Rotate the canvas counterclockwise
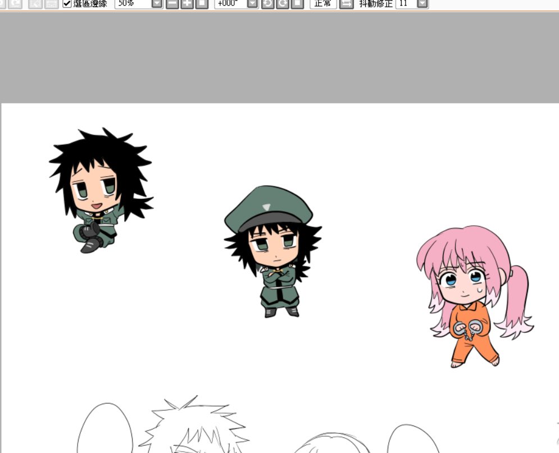The width and height of the screenshot is (559, 453). [x=268, y=3]
